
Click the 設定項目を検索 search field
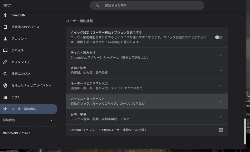(x=147, y=5)
